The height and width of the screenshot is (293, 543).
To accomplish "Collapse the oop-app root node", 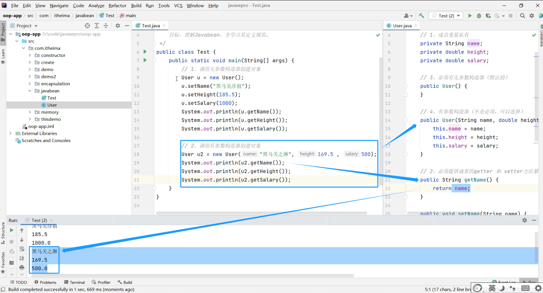I will 11,34.
